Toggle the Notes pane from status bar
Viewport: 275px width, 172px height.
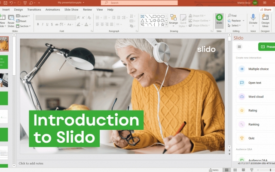pos(214,170)
